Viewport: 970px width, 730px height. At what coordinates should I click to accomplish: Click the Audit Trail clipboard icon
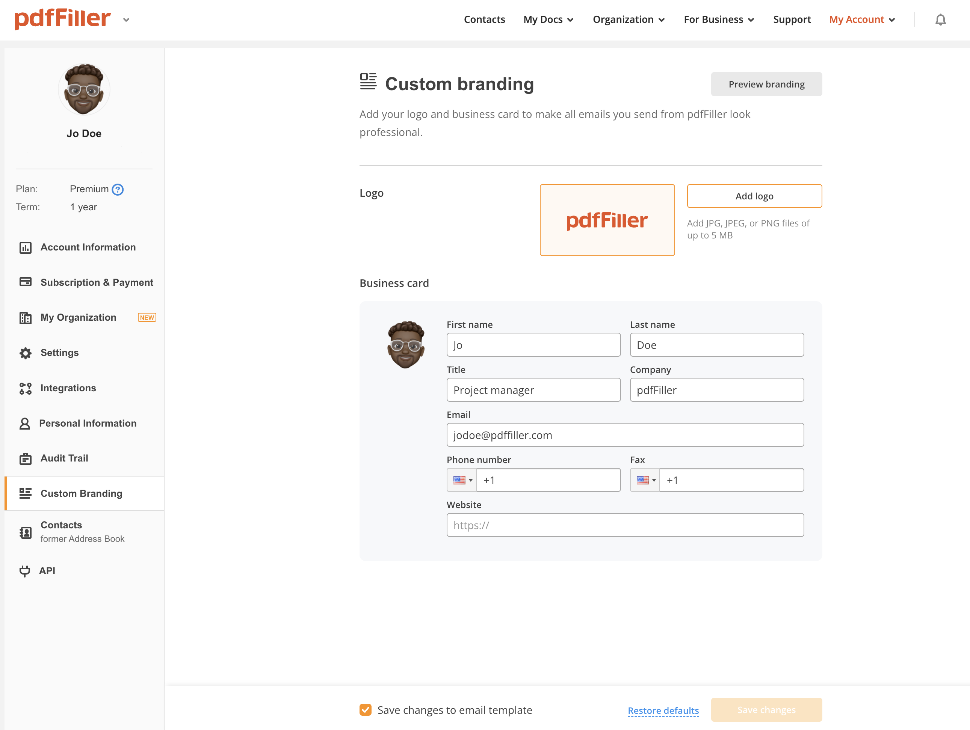[x=26, y=459]
